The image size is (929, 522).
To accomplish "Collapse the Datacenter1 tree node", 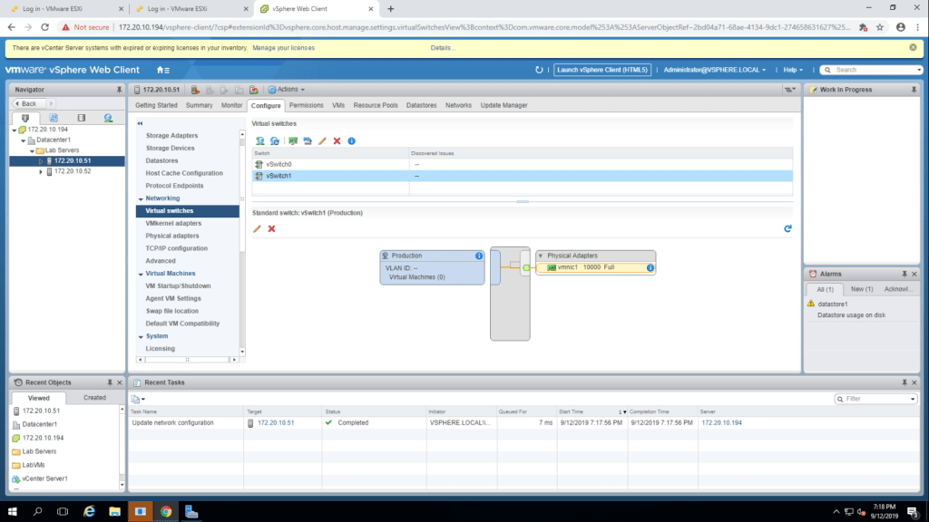I will click(21, 140).
